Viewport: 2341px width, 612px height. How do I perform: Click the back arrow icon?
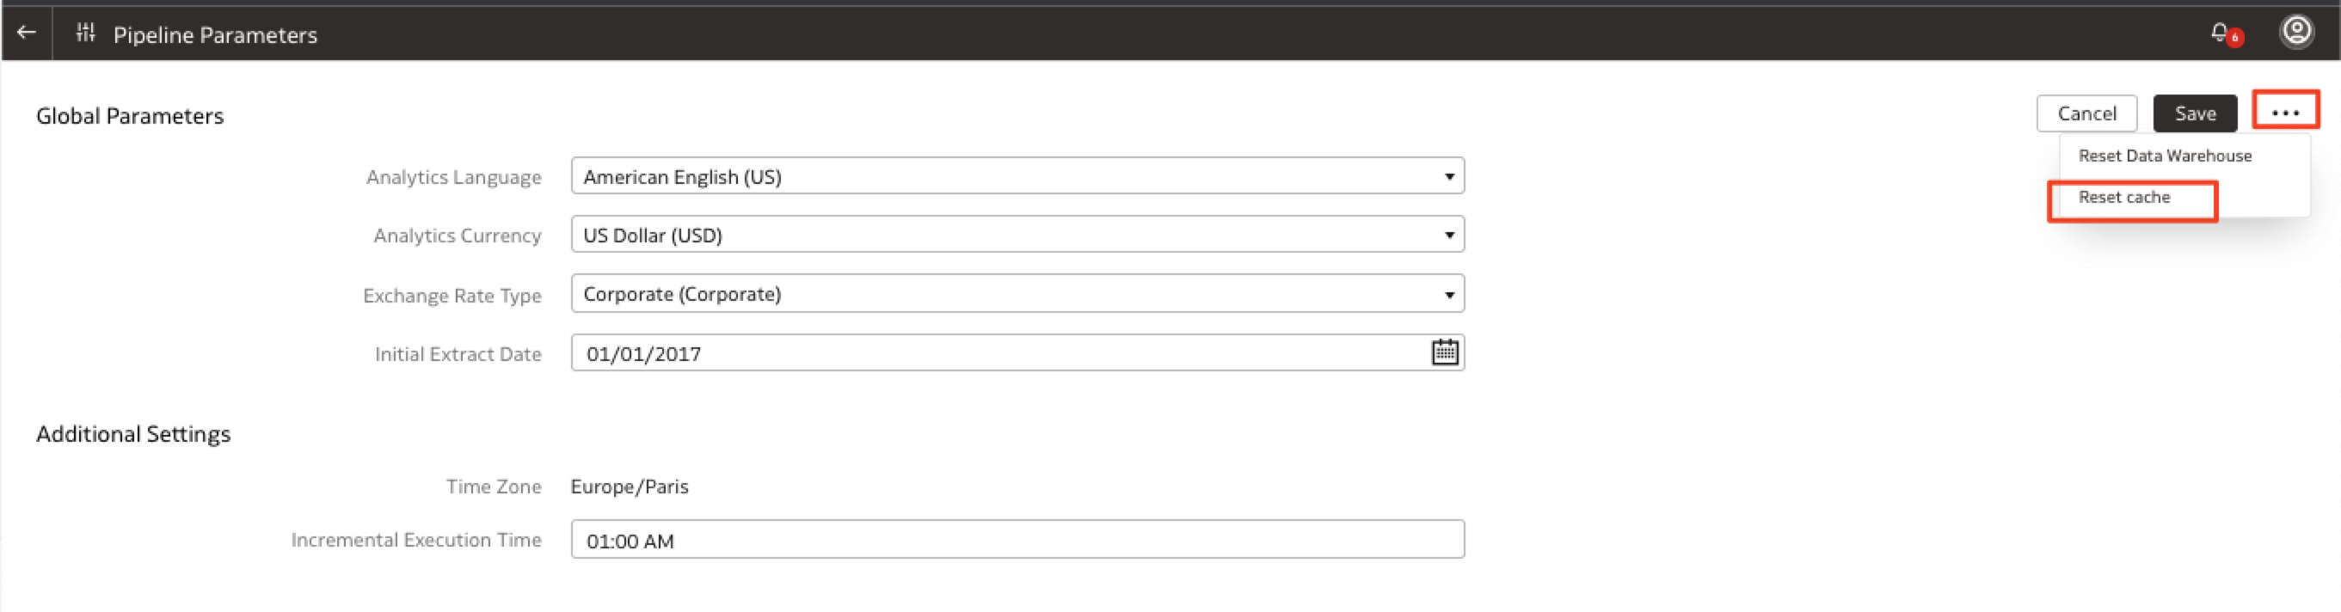(x=27, y=34)
